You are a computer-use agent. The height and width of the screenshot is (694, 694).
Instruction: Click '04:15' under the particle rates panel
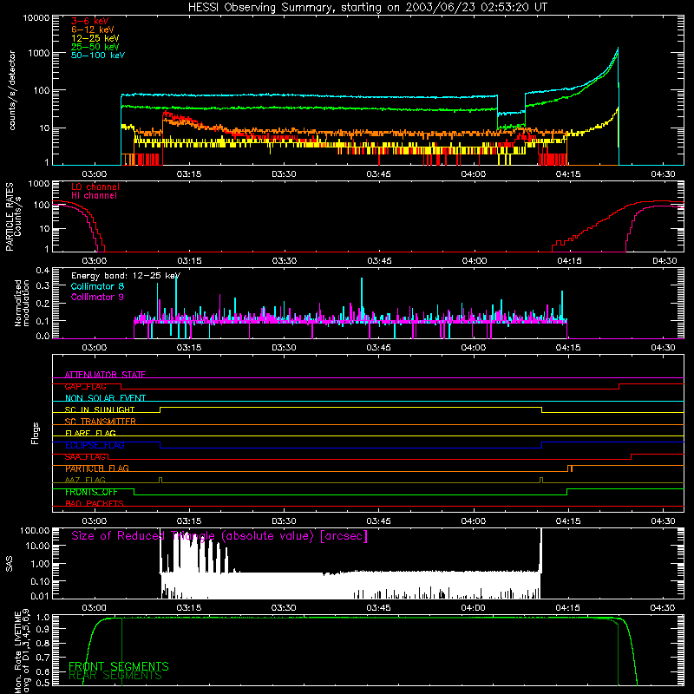tap(569, 261)
